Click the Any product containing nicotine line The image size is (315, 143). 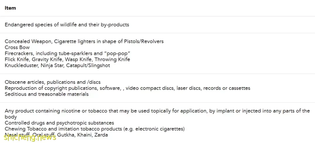pos(157,114)
